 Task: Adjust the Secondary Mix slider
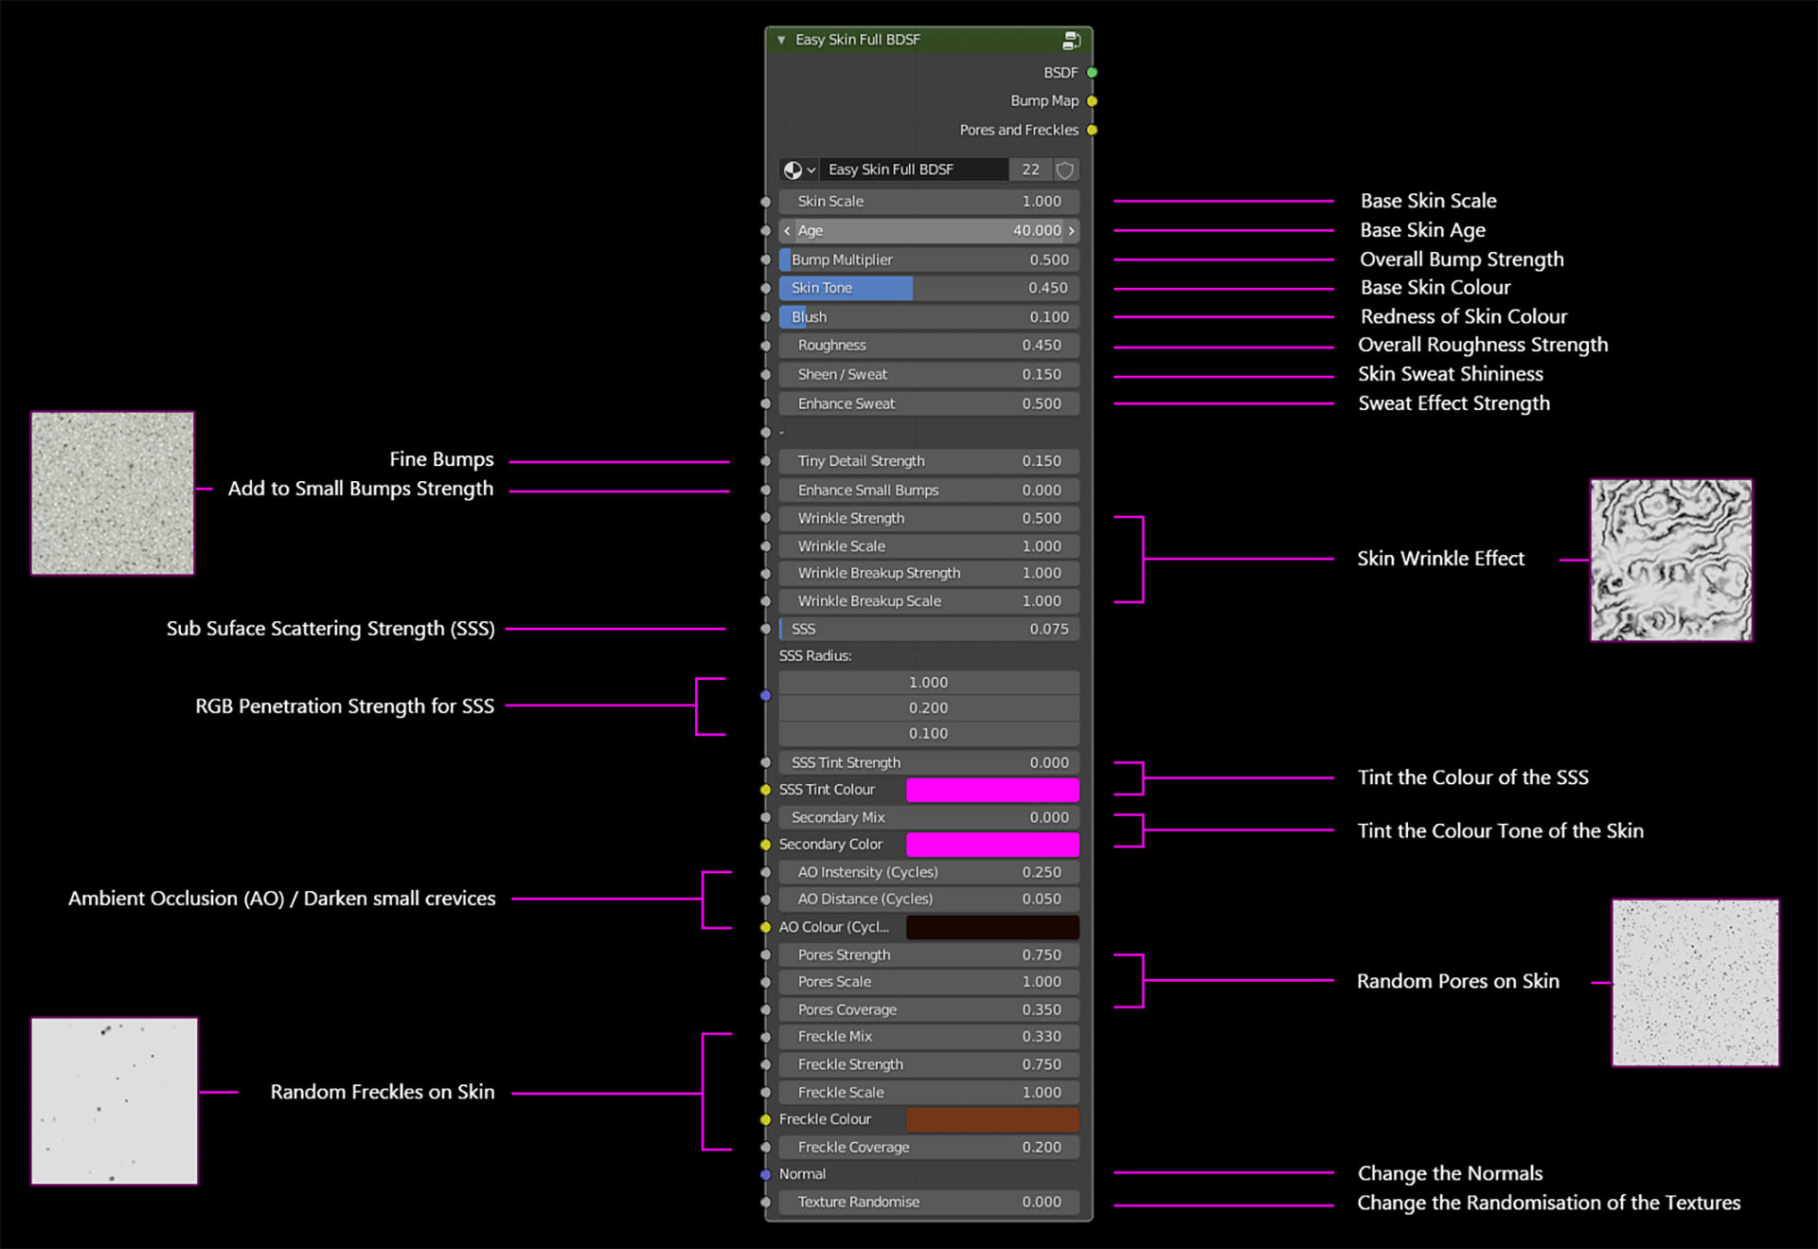tap(929, 817)
